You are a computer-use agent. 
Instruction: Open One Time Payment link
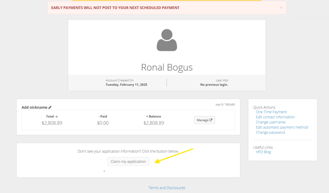(x=271, y=112)
